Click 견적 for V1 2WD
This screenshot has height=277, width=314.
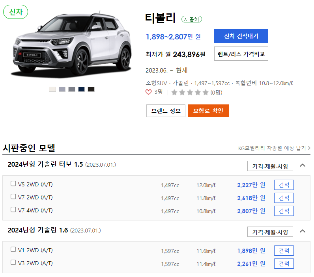pyautogui.click(x=284, y=251)
